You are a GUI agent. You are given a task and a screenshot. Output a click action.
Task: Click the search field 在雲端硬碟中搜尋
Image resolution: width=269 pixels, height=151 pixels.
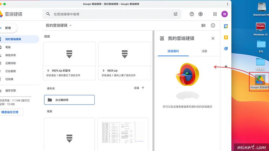[x=108, y=14]
